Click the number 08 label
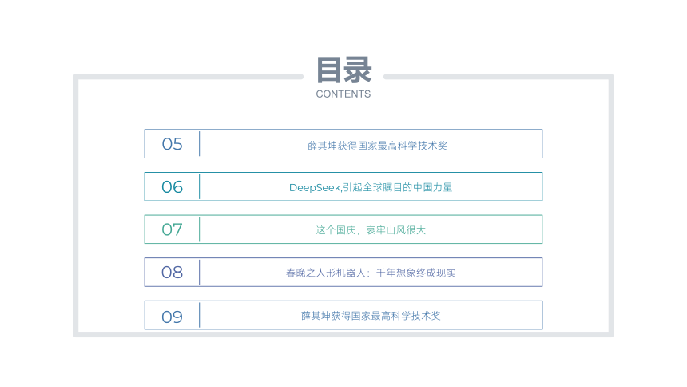687x387 pixels. 172,273
